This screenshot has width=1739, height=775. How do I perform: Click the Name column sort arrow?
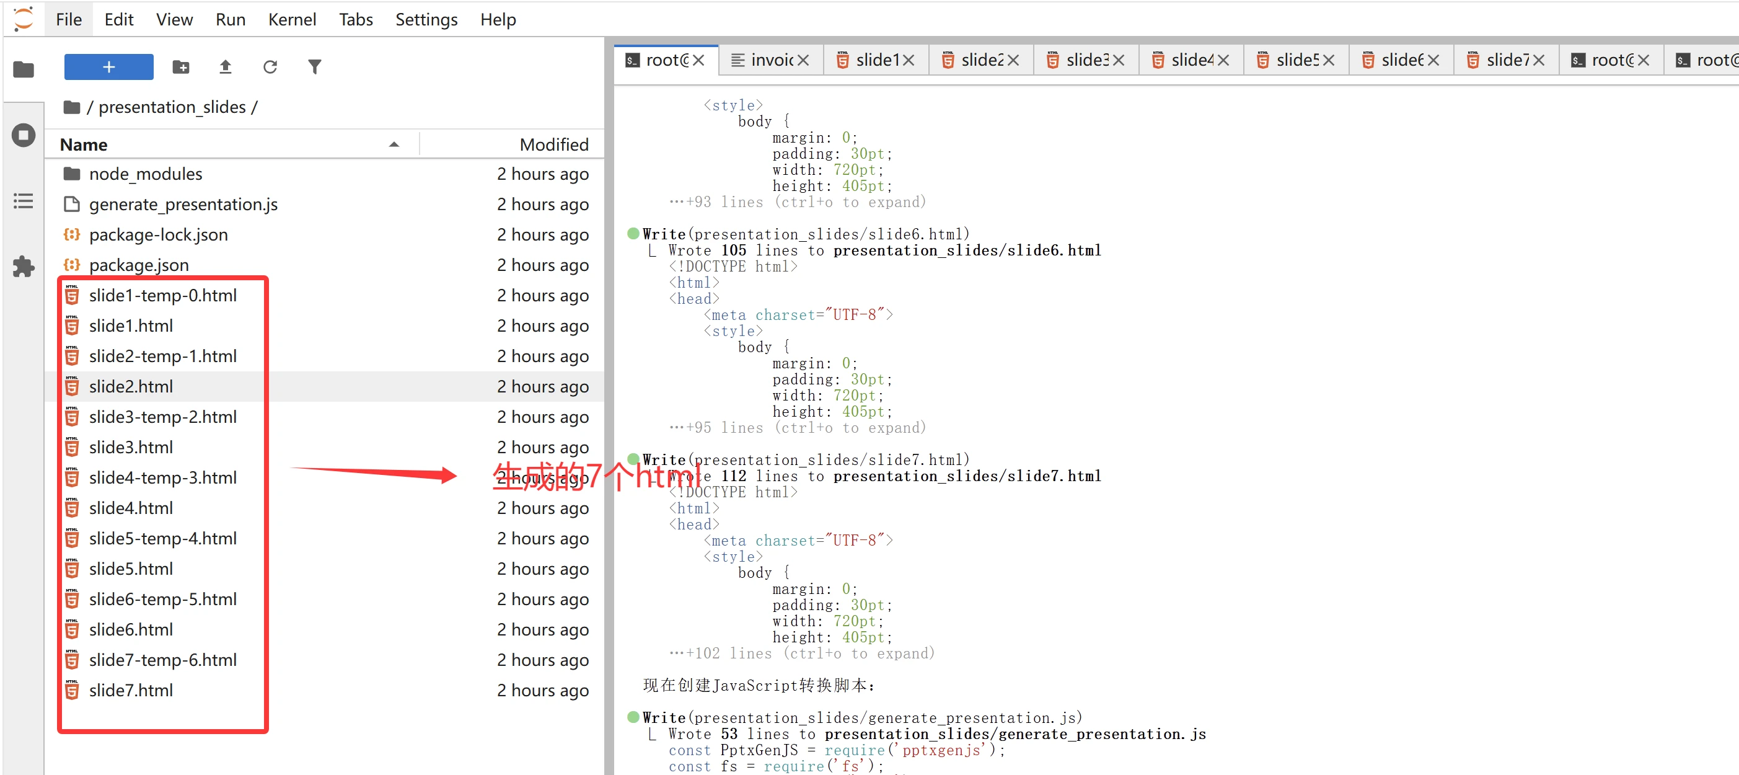394,144
